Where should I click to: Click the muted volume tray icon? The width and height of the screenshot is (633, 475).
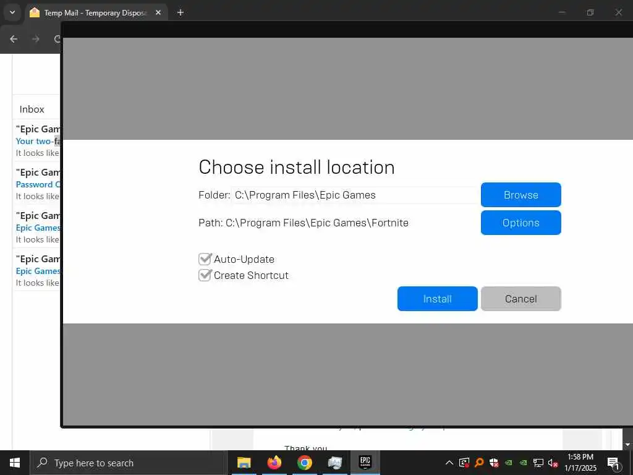(553, 463)
